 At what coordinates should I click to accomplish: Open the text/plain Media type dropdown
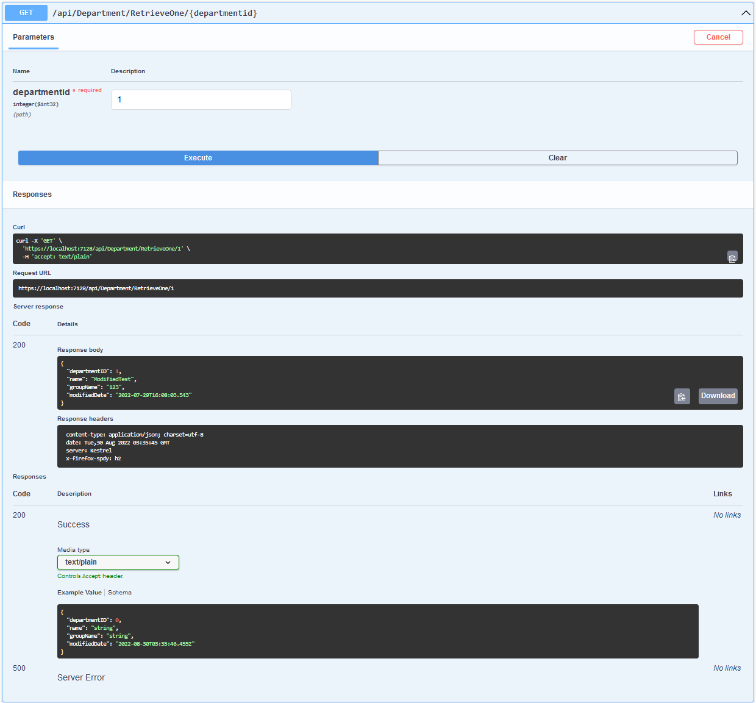[118, 562]
